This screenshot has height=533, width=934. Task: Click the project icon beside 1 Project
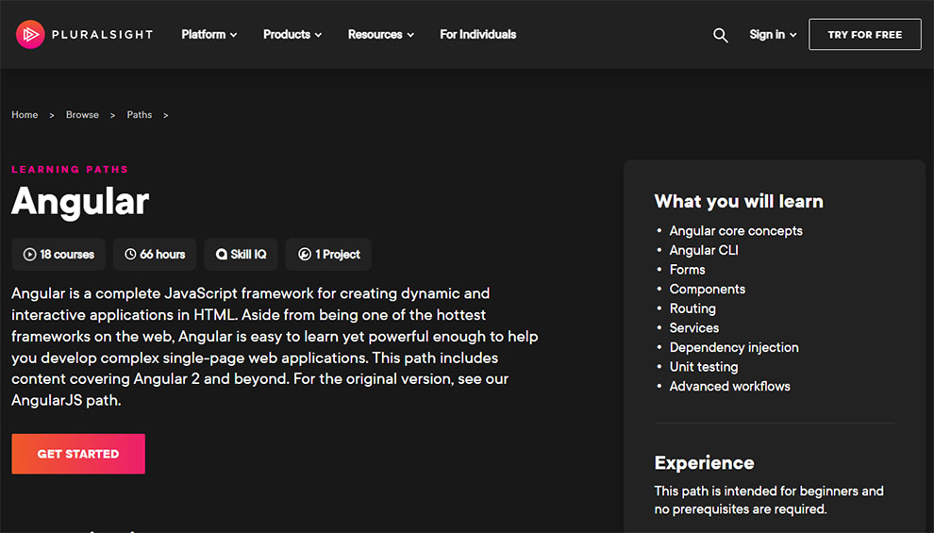(305, 255)
